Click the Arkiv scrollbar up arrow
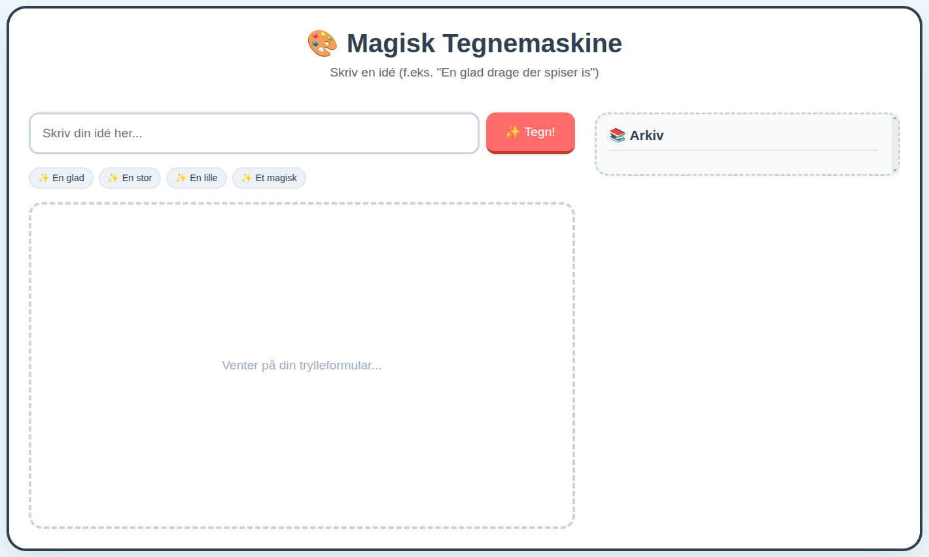This screenshot has width=929, height=557. [x=895, y=118]
